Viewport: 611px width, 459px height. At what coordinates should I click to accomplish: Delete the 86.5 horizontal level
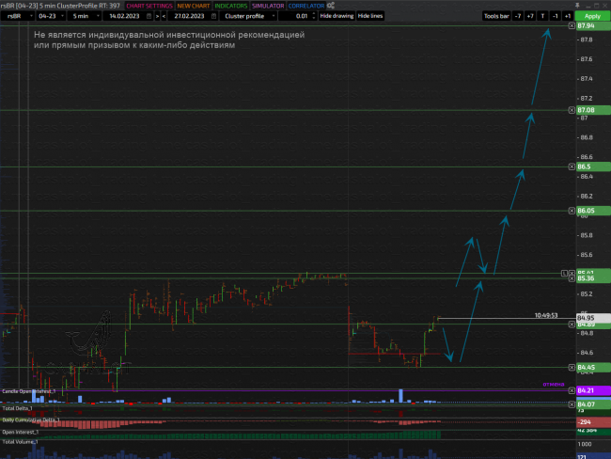571,166
